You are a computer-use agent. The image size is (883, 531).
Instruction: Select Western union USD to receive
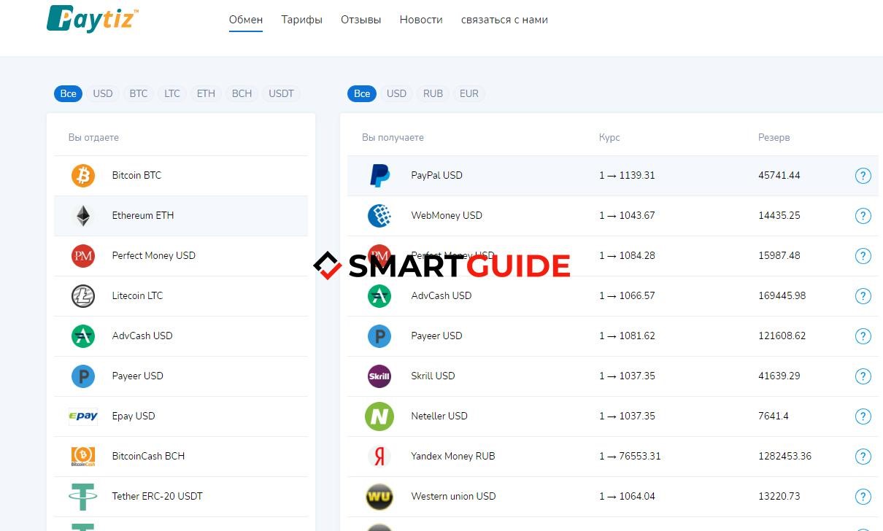click(613, 497)
